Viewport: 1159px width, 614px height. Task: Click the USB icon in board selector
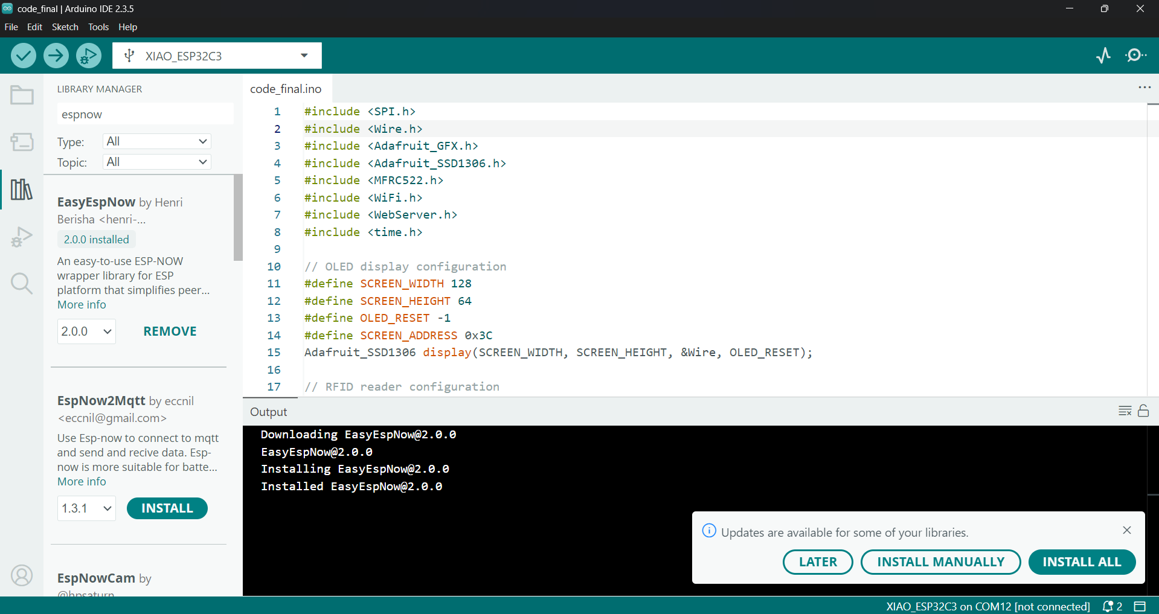129,56
